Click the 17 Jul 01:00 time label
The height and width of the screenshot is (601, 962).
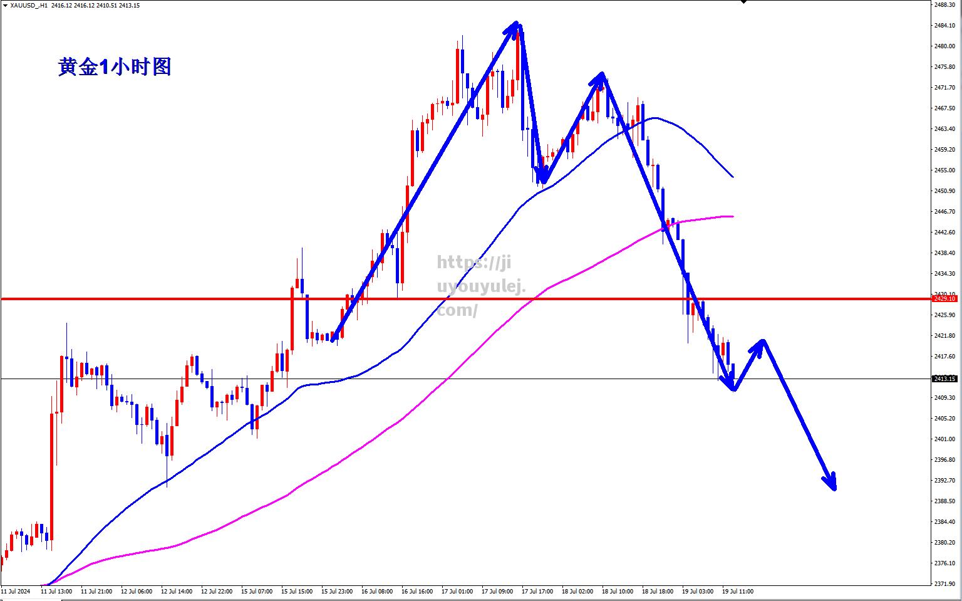click(457, 591)
